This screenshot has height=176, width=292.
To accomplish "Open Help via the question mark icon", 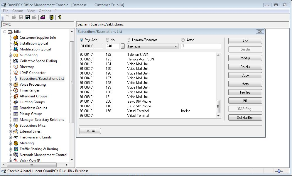I will click(60, 17).
